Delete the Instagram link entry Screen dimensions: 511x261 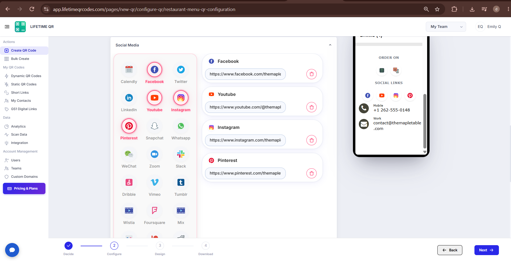pos(312,140)
